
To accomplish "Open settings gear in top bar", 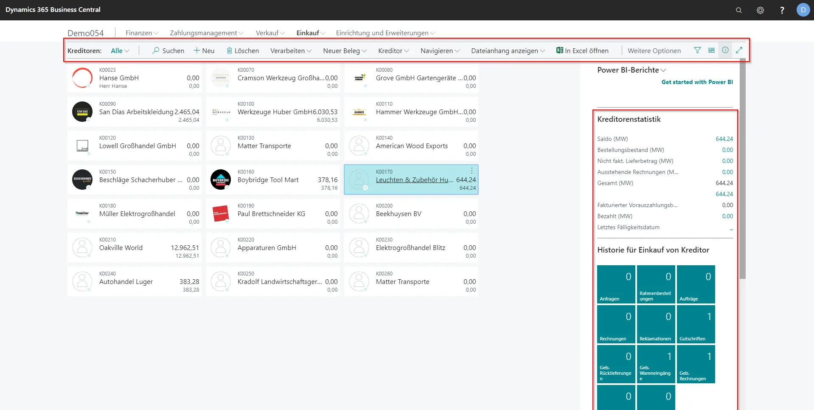I will (x=761, y=10).
